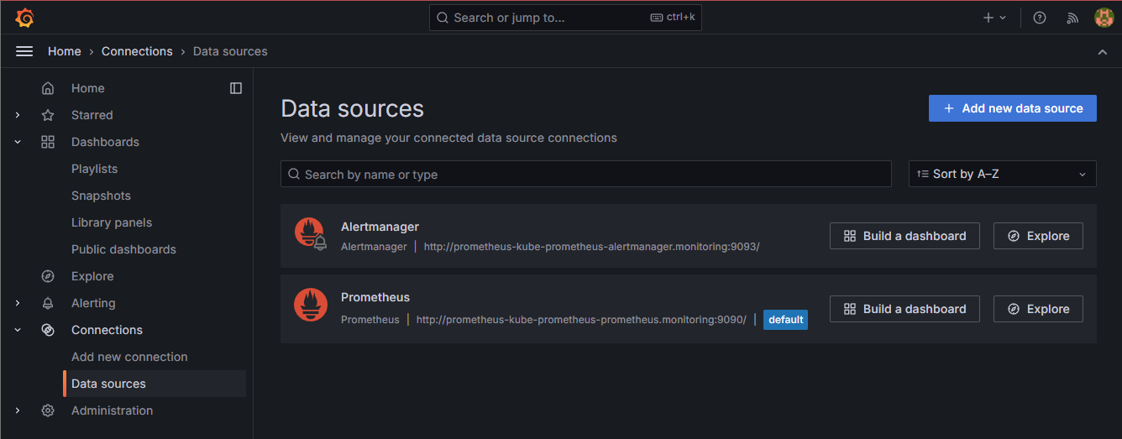Open Home in sidebar
The image size is (1122, 439).
pyautogui.click(x=88, y=88)
